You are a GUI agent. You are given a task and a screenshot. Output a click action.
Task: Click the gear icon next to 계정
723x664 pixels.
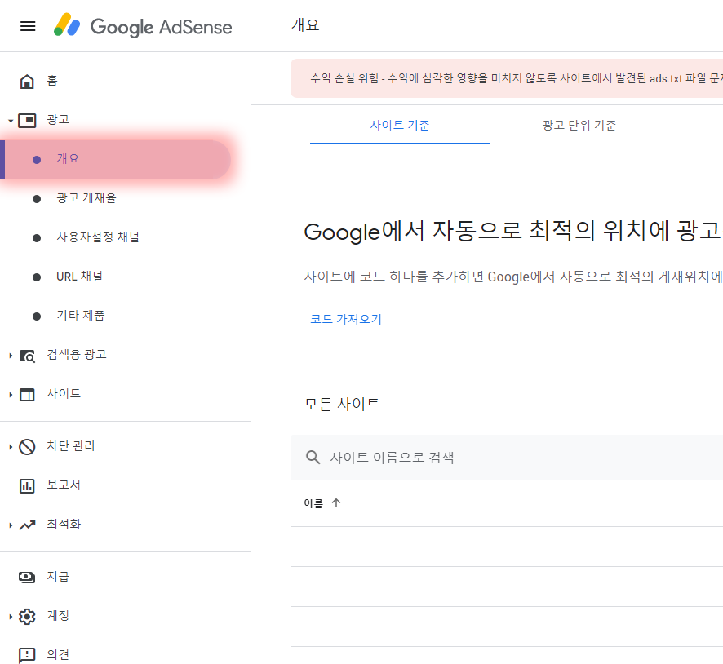(x=27, y=616)
